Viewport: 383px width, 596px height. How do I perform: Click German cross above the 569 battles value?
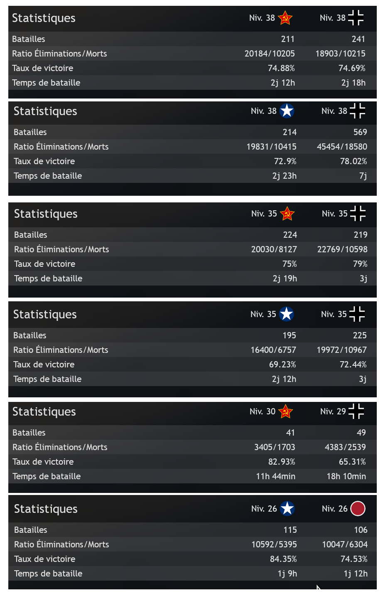[357, 111]
